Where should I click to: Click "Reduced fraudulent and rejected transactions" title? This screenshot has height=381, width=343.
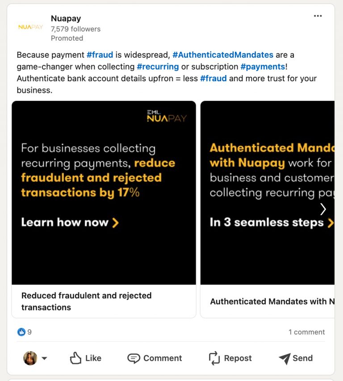[x=86, y=301]
